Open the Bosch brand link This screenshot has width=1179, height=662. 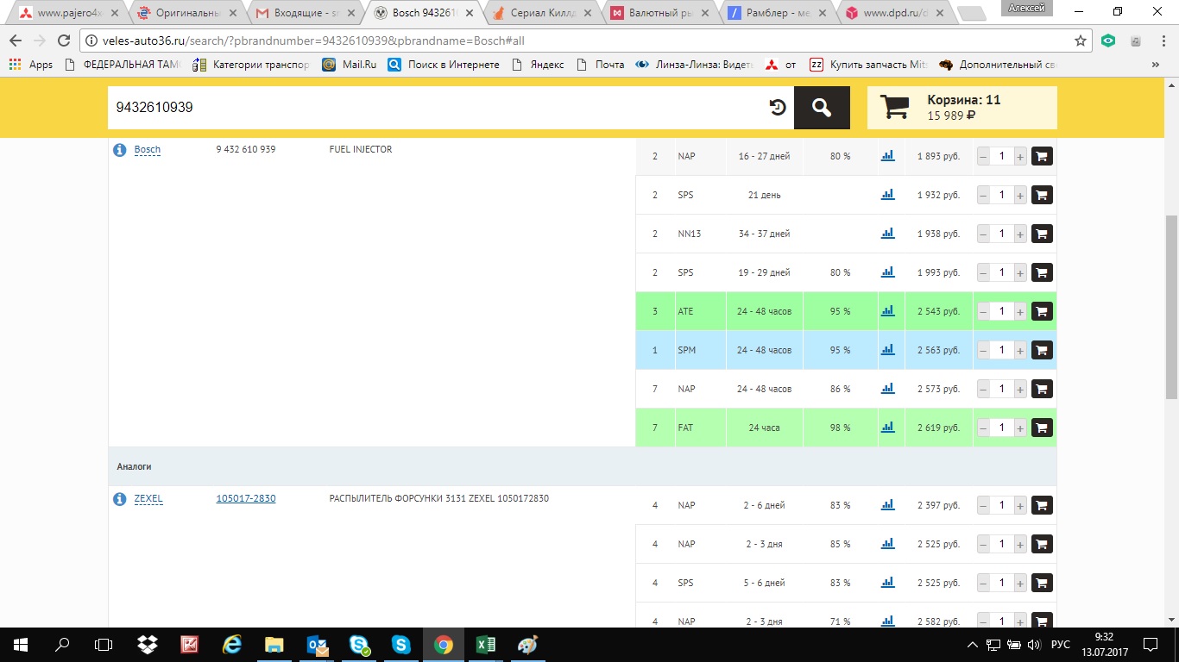[x=148, y=150]
